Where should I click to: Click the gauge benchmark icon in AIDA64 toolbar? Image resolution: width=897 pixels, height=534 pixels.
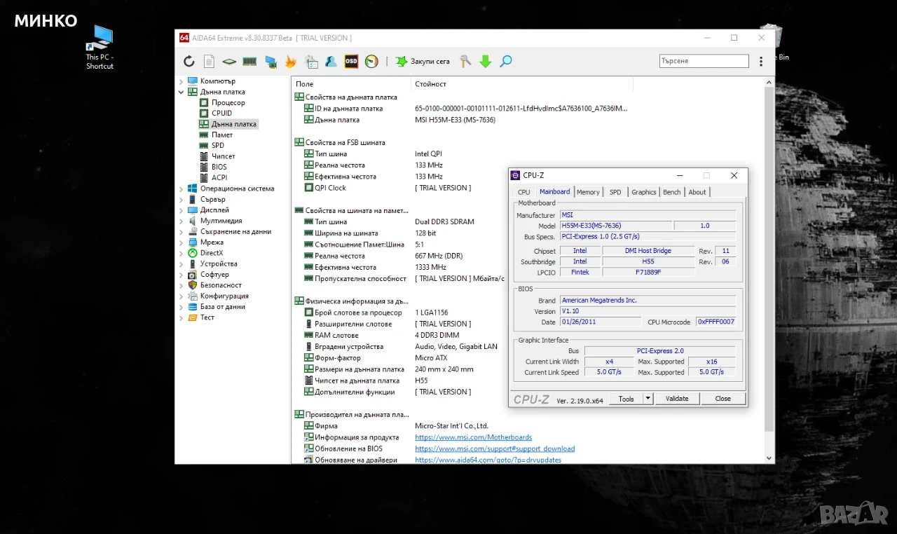[x=371, y=62]
